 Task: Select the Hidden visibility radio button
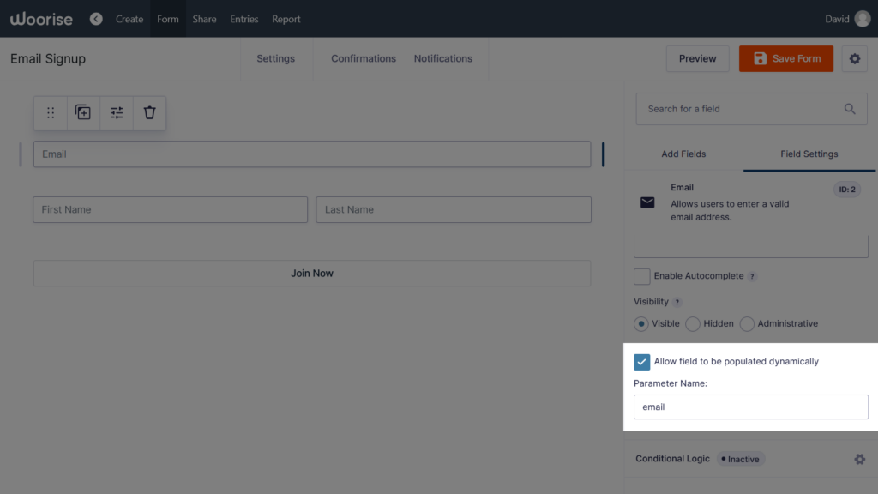click(x=692, y=323)
